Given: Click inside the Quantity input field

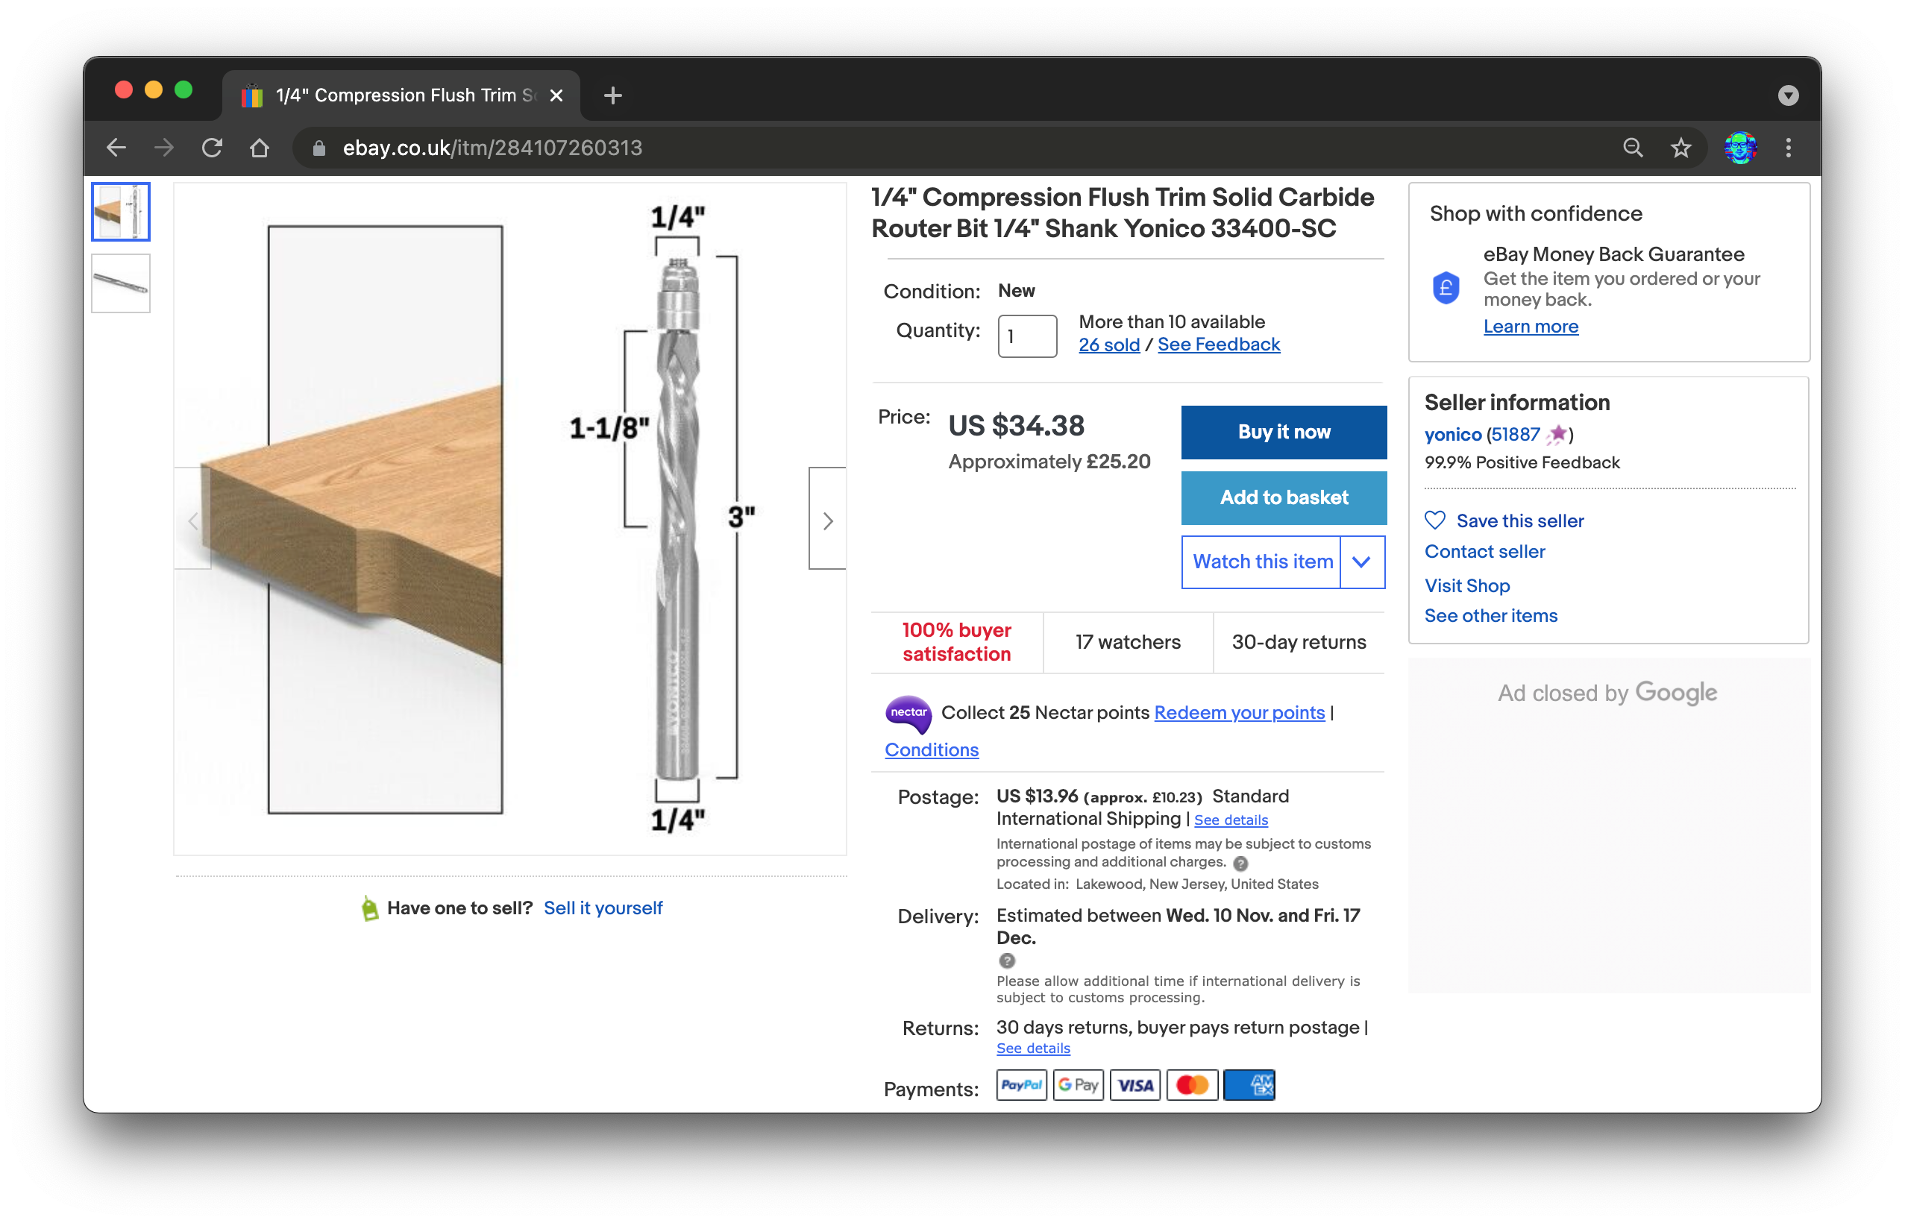Looking at the screenshot, I should tap(1027, 336).
